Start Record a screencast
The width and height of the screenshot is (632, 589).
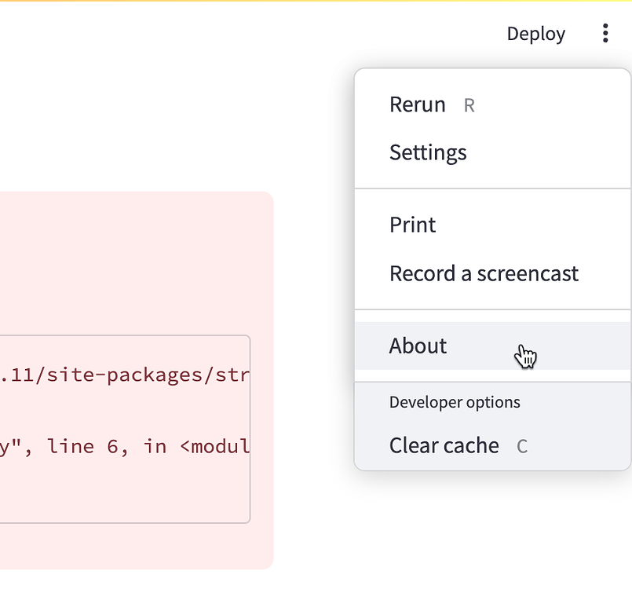[x=492, y=274]
